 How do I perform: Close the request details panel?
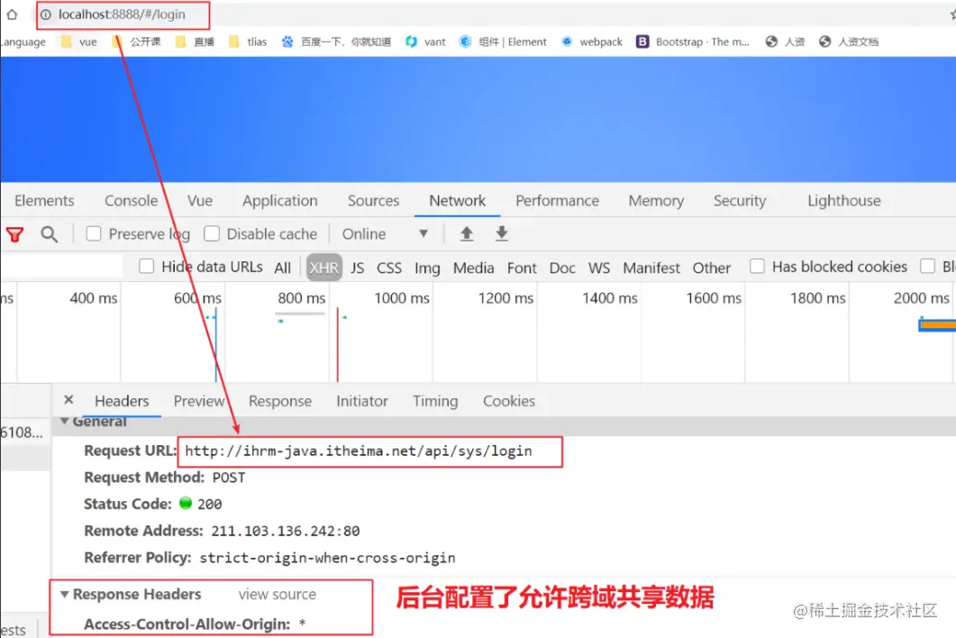click(x=68, y=400)
